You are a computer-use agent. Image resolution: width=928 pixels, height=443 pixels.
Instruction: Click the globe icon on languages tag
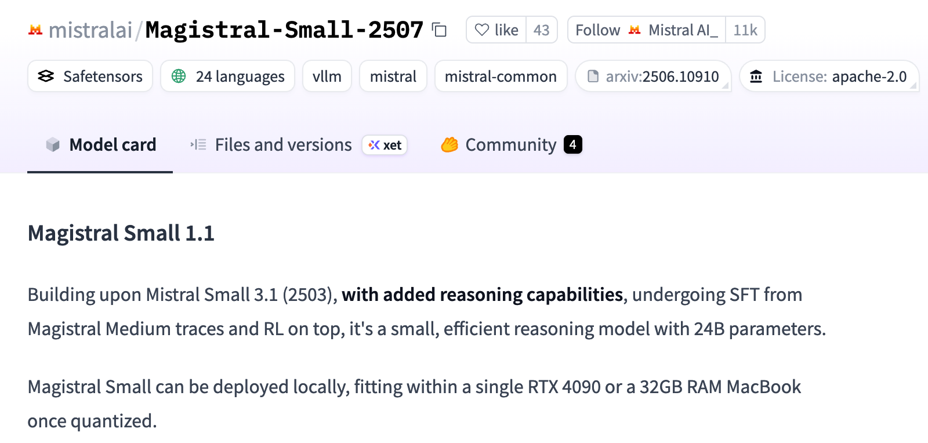[x=179, y=76]
